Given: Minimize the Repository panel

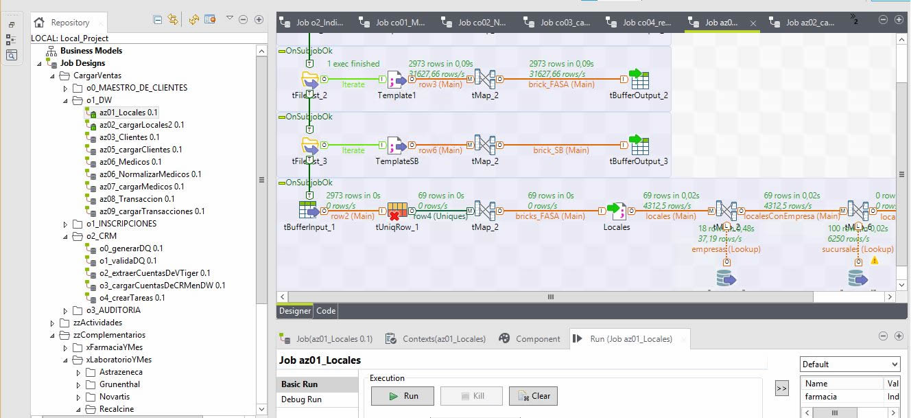Looking at the screenshot, I should (x=244, y=19).
